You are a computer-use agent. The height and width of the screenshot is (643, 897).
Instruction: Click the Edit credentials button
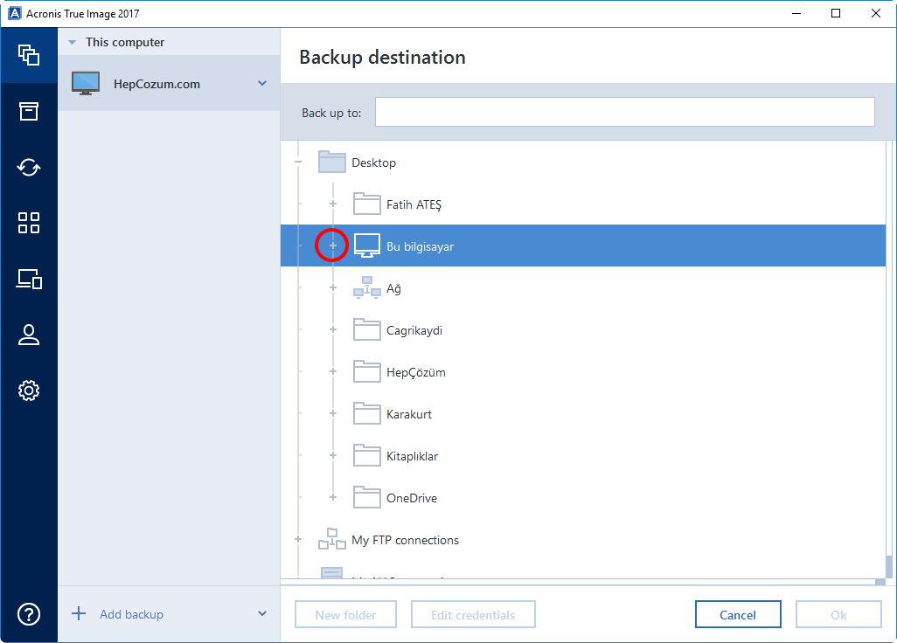pos(473,614)
